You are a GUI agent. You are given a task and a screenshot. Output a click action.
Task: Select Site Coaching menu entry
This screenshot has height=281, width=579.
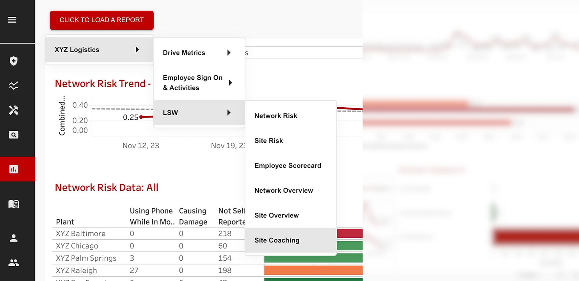(277, 240)
